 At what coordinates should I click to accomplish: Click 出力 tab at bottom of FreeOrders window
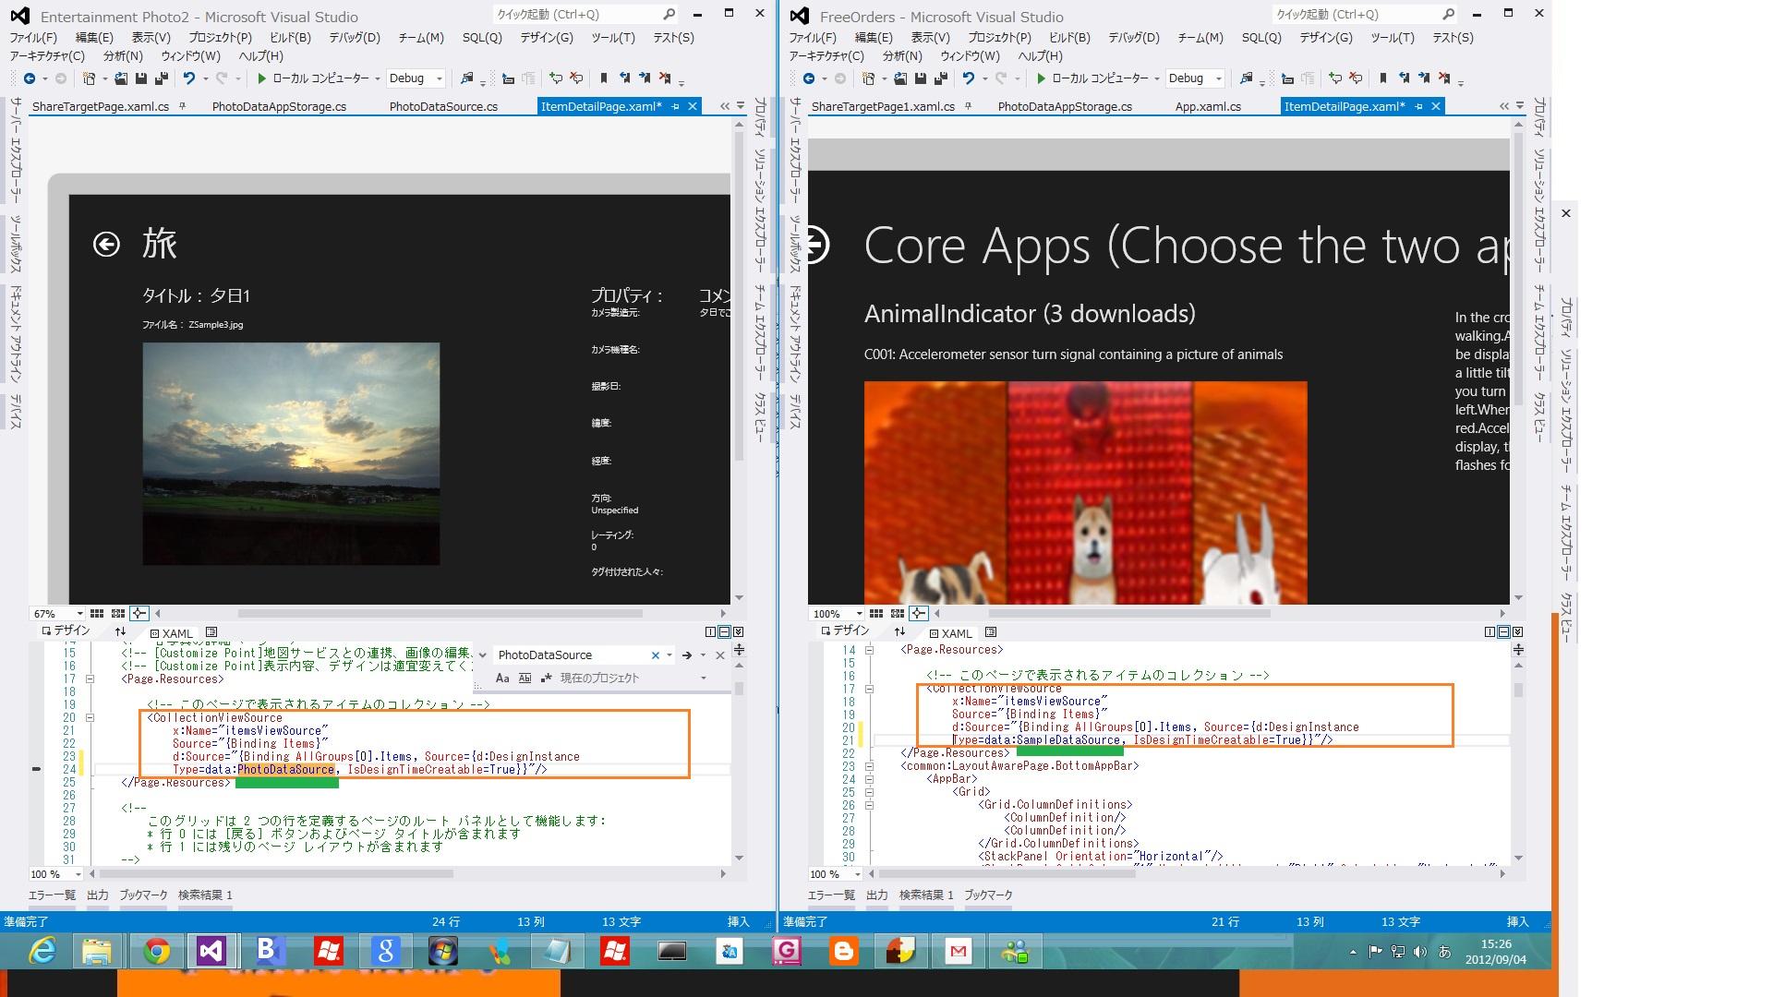[876, 895]
